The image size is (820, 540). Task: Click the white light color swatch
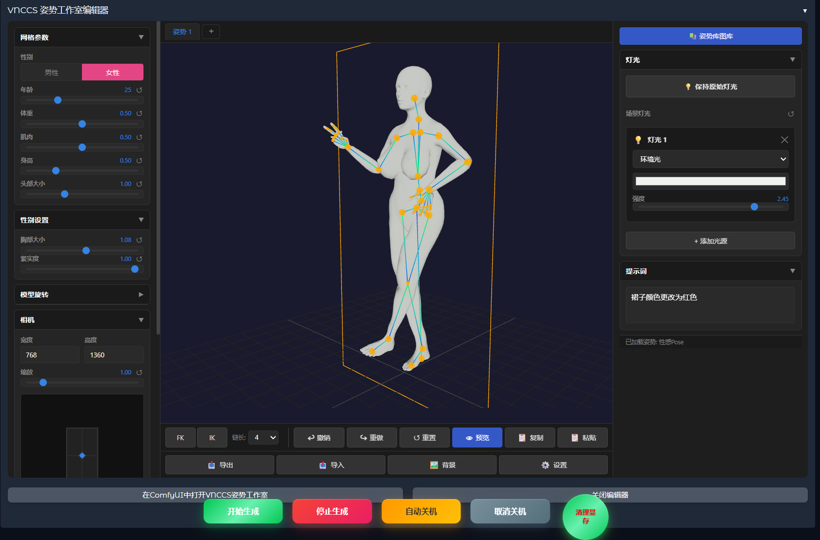tap(710, 181)
